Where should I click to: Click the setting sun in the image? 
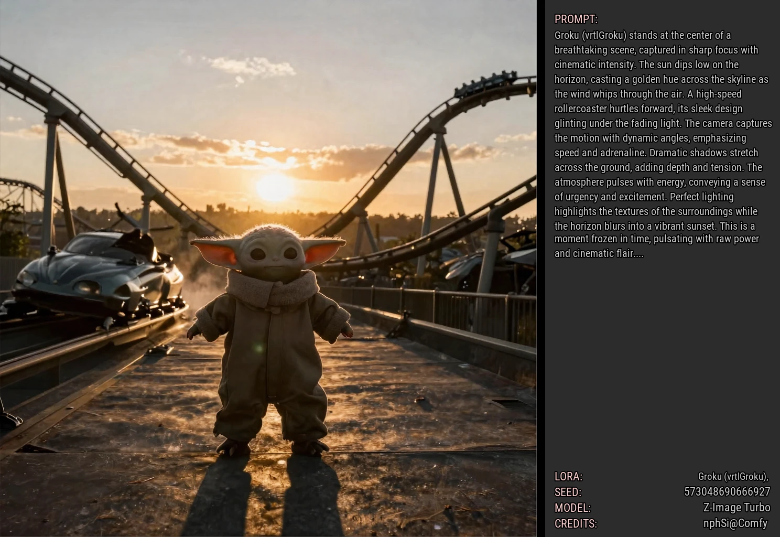point(273,187)
